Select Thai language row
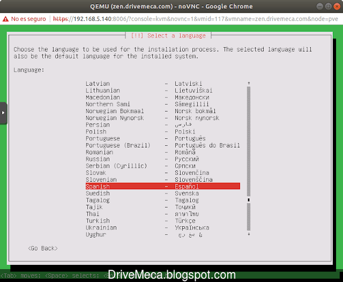 163,214
